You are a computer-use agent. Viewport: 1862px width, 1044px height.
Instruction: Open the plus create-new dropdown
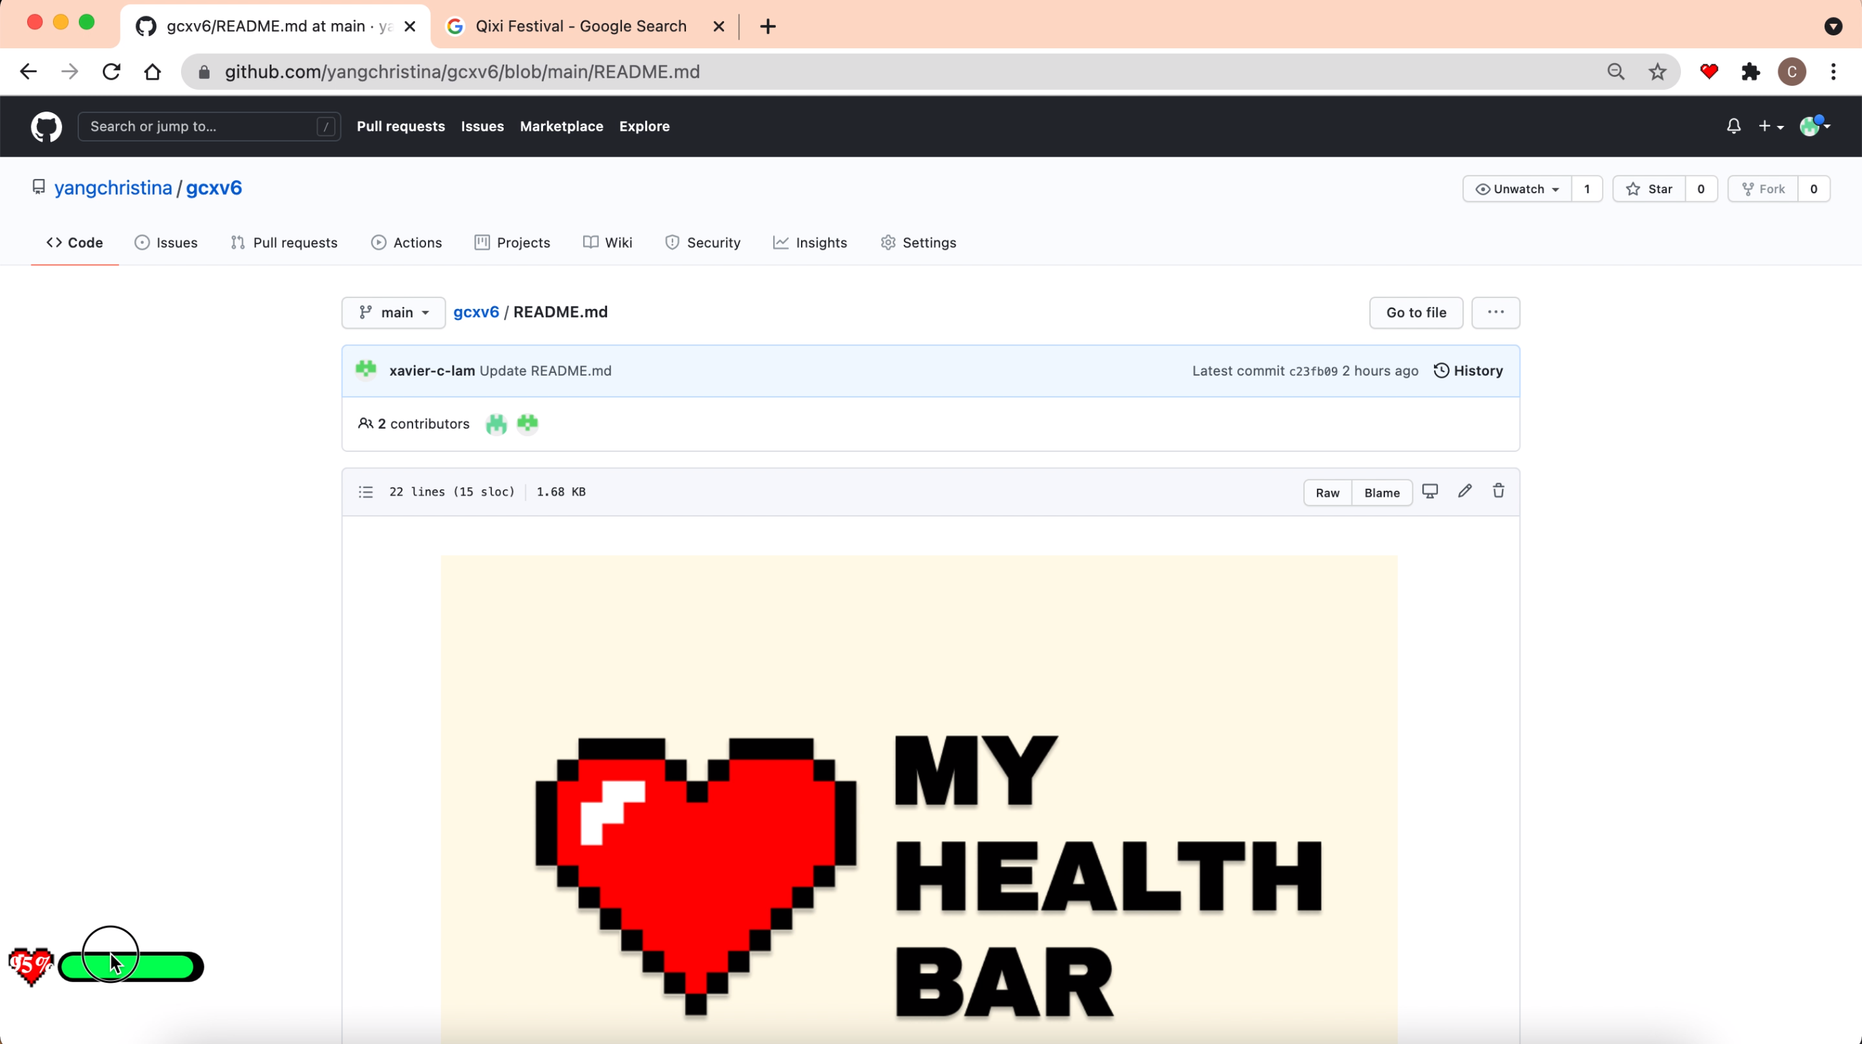[1770, 127]
